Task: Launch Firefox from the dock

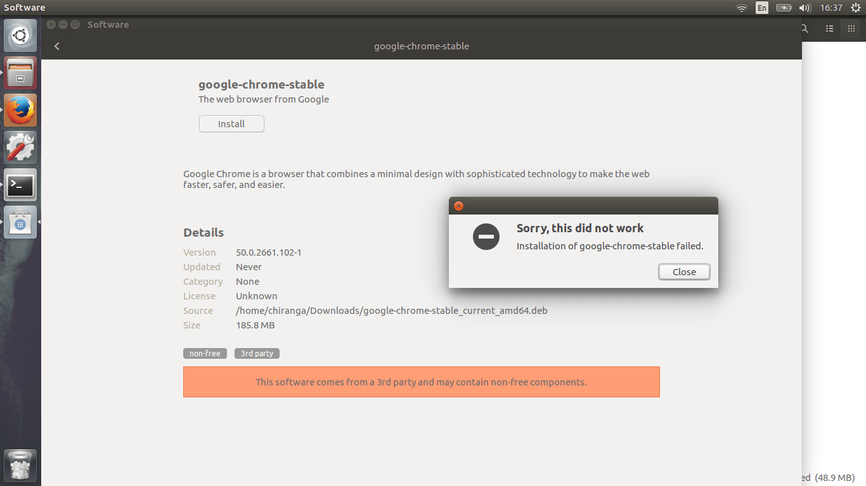Action: [20, 110]
